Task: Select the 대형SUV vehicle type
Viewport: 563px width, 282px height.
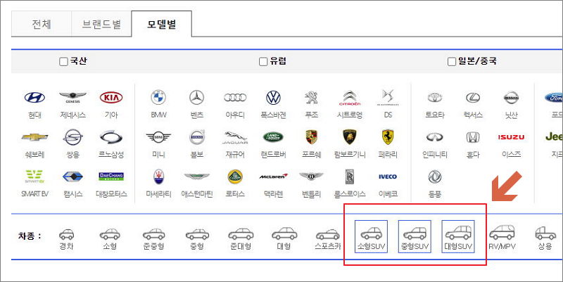Action: pyautogui.click(x=458, y=236)
